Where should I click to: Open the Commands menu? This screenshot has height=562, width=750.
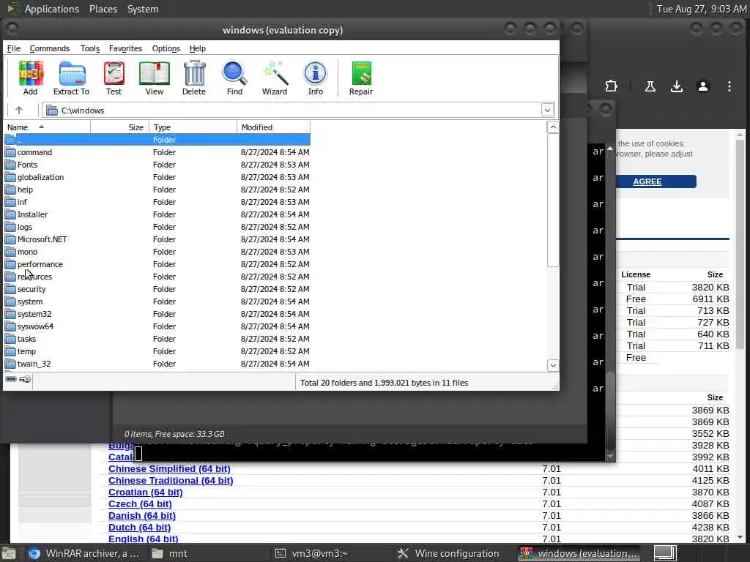pos(49,48)
